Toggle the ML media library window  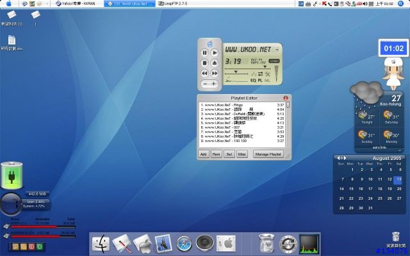[267, 81]
